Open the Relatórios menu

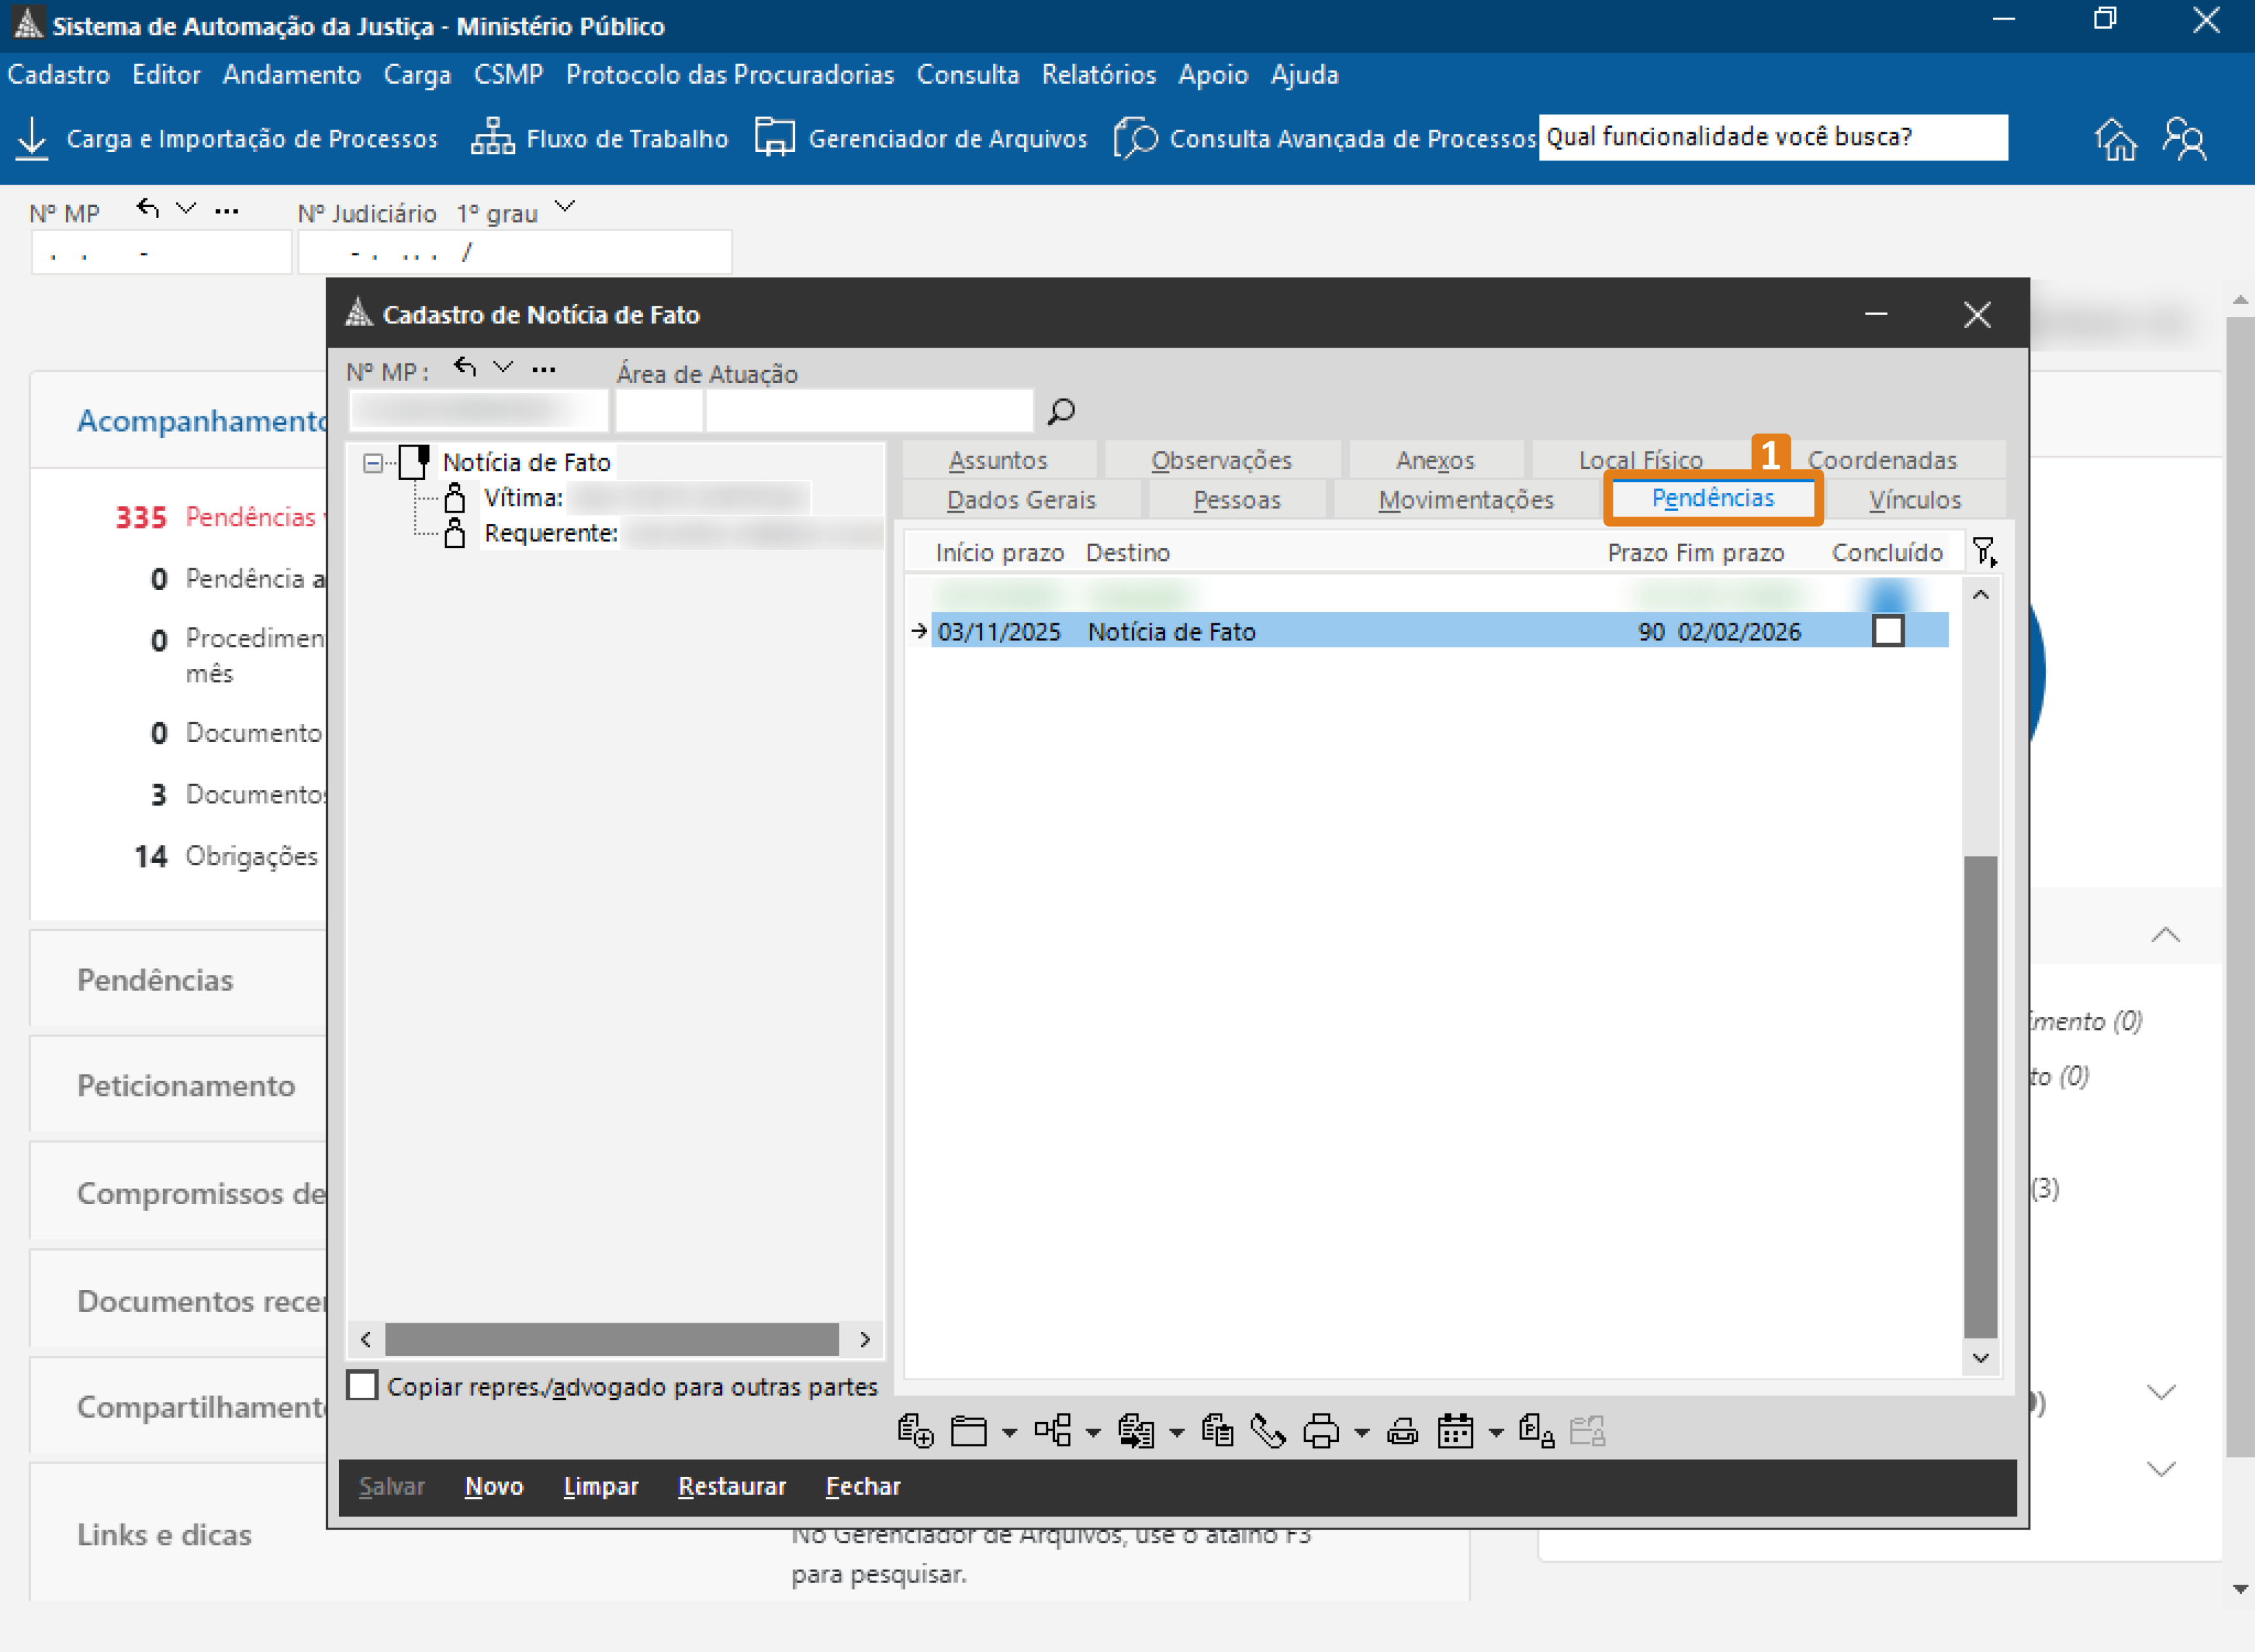click(1098, 75)
